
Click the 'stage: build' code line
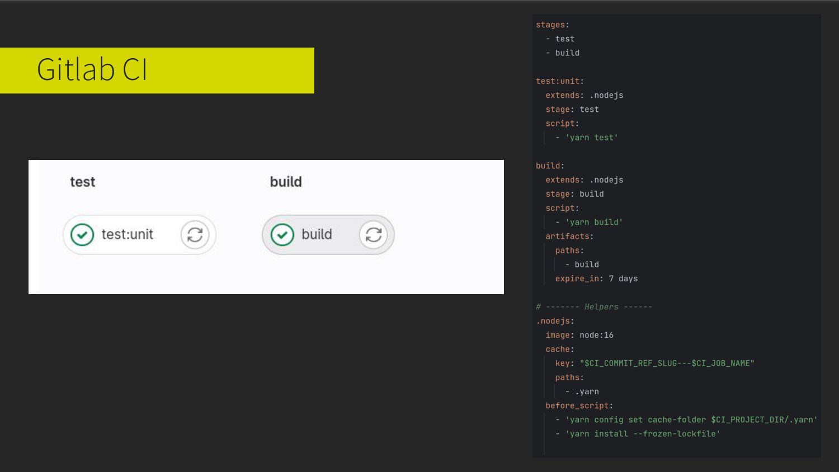(x=575, y=194)
